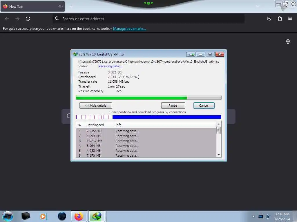
Task: Switch to Firefox in the taskbar
Action: pyautogui.click(x=79, y=216)
